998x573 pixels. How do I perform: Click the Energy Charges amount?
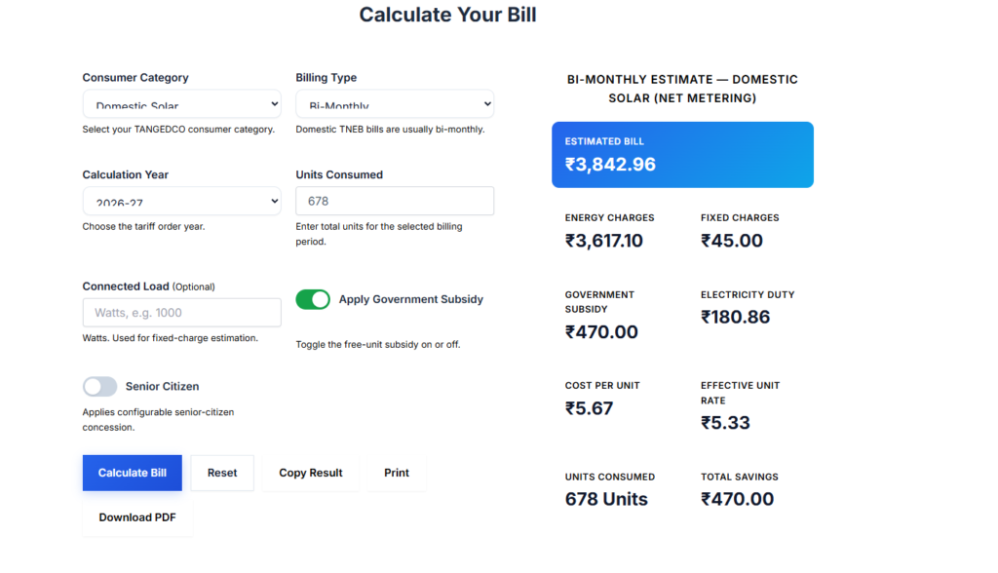(604, 241)
